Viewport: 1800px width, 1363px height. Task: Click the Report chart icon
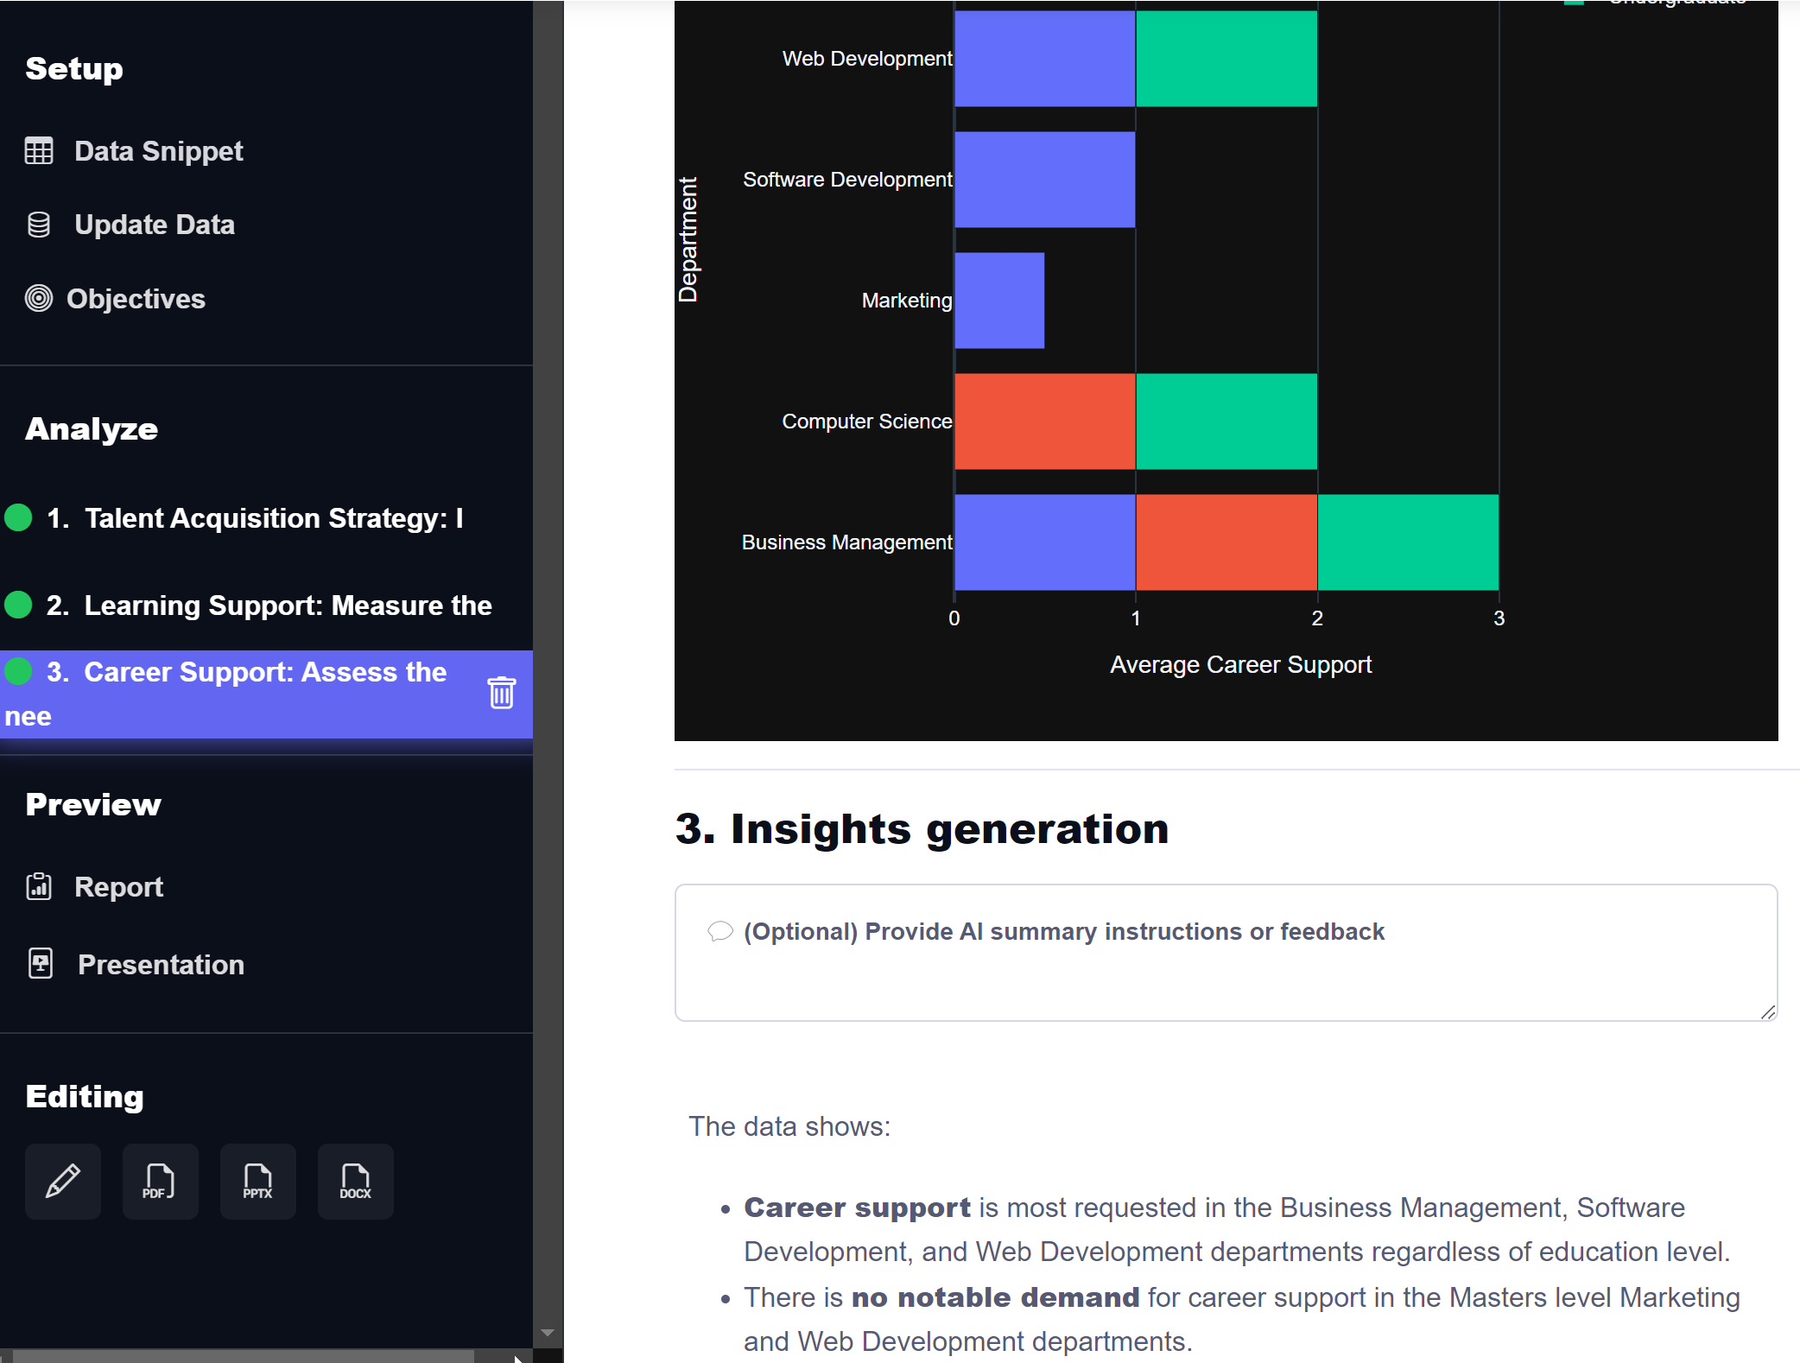39,886
